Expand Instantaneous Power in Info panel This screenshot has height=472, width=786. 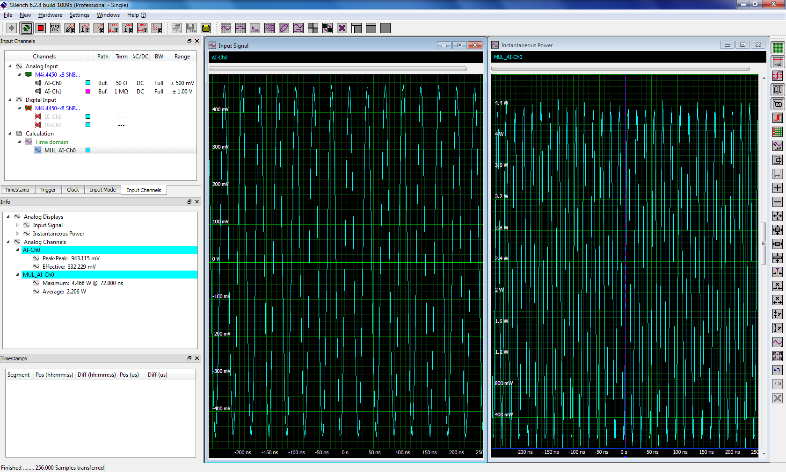tap(18, 234)
